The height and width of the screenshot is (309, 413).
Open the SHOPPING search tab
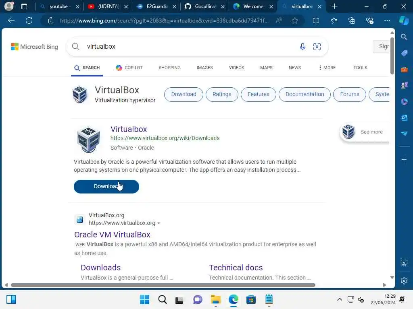pyautogui.click(x=169, y=68)
